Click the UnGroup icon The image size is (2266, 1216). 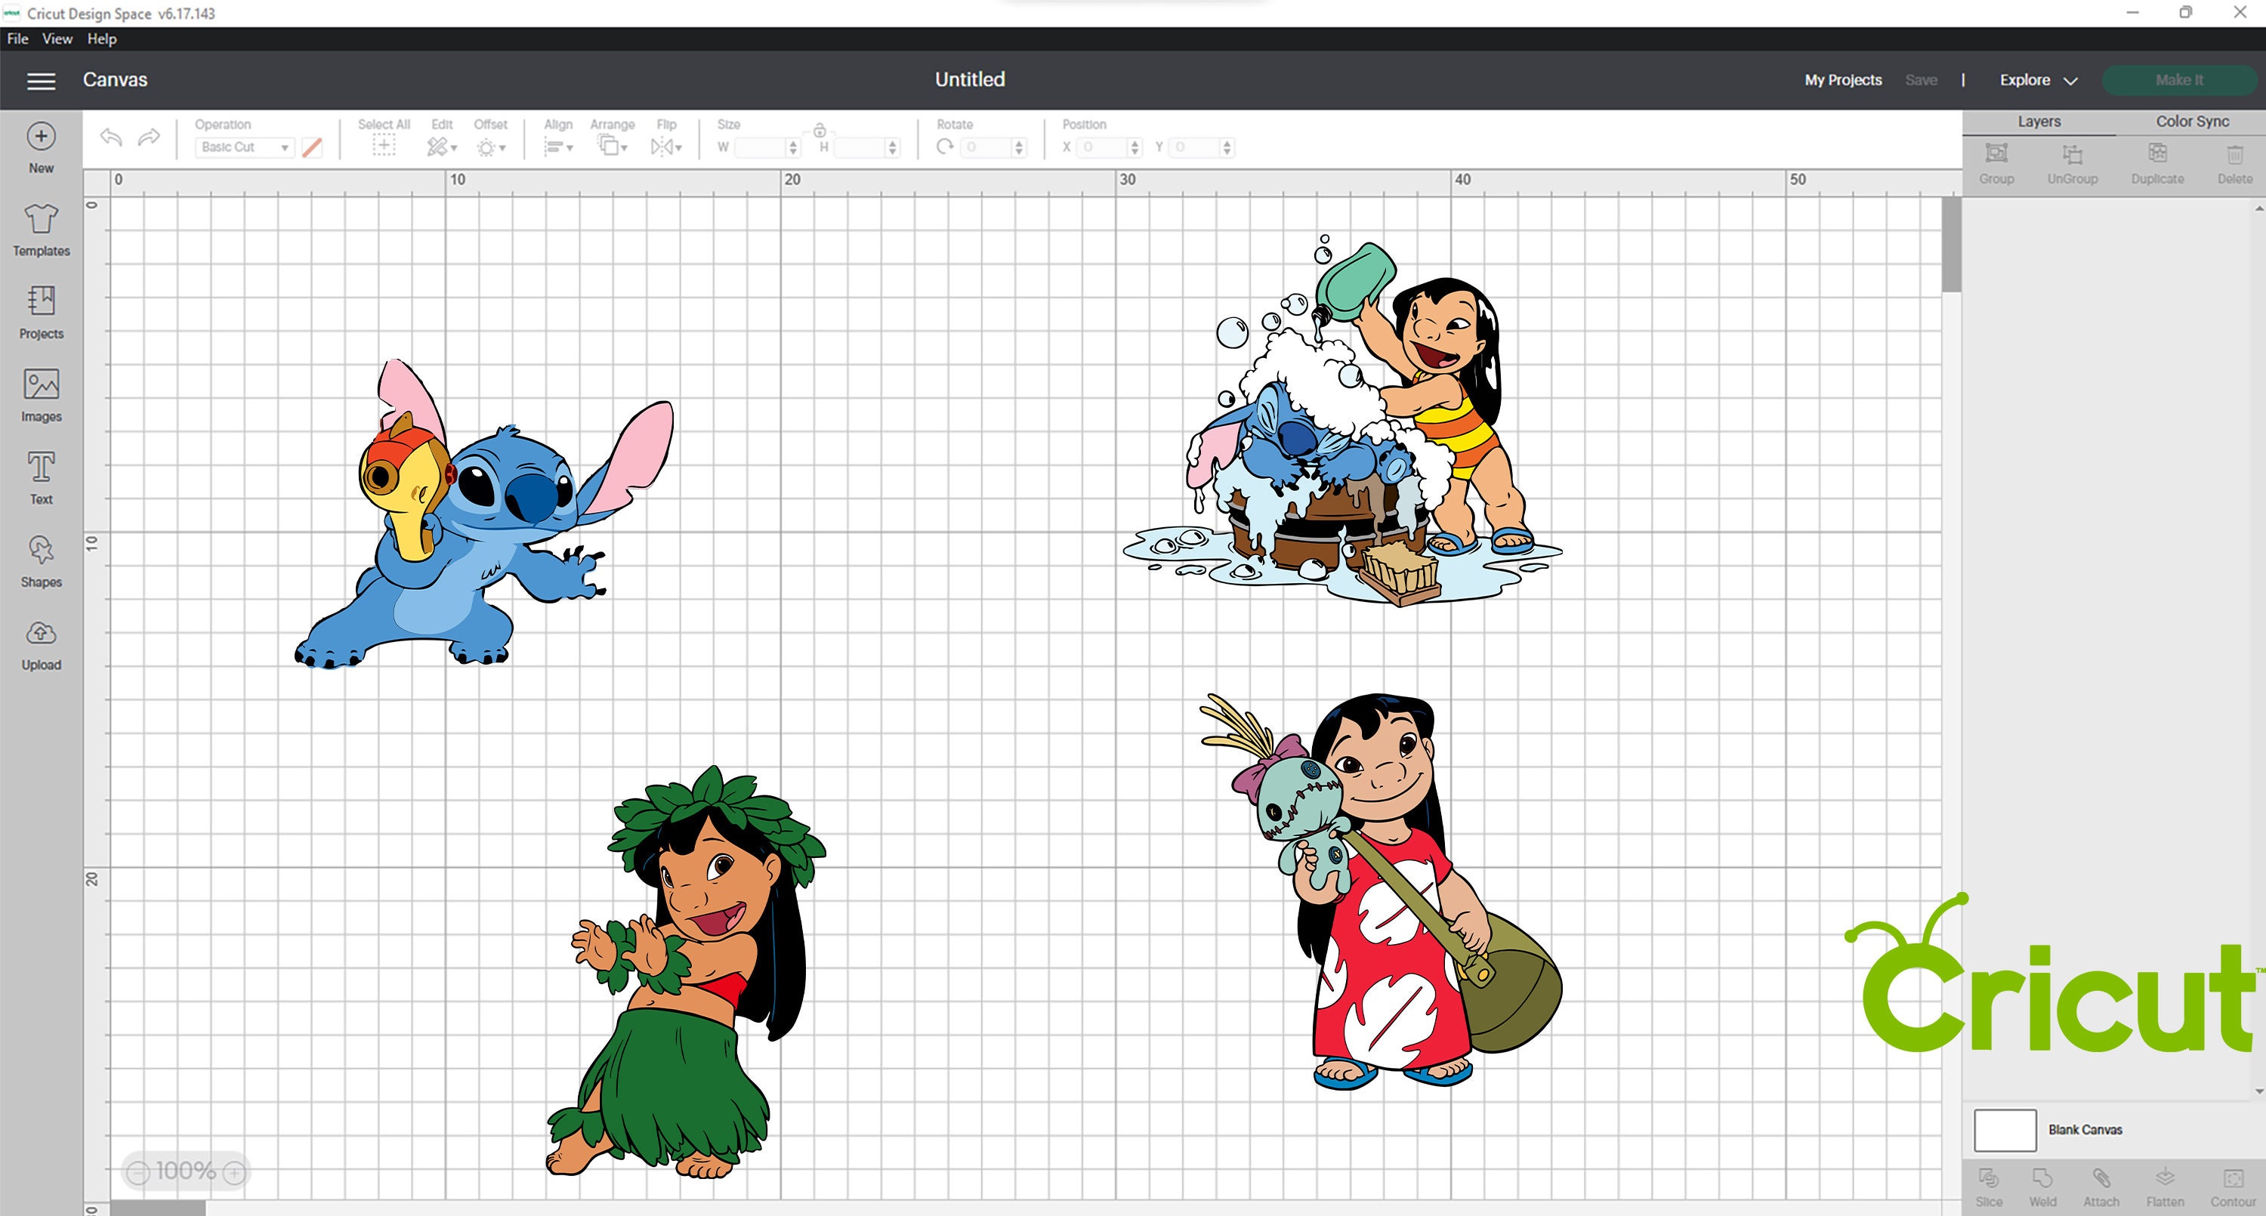click(x=2072, y=154)
